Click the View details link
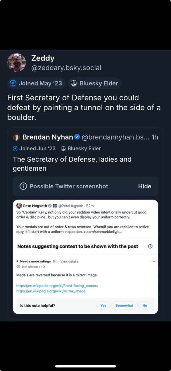 69,261
